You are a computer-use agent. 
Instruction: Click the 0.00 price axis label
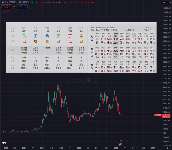pyautogui.click(x=164, y=133)
